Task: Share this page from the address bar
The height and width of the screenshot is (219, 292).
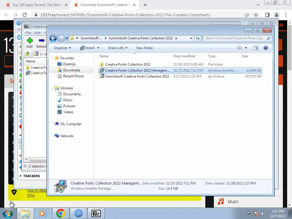Action: pyautogui.click(x=247, y=15)
